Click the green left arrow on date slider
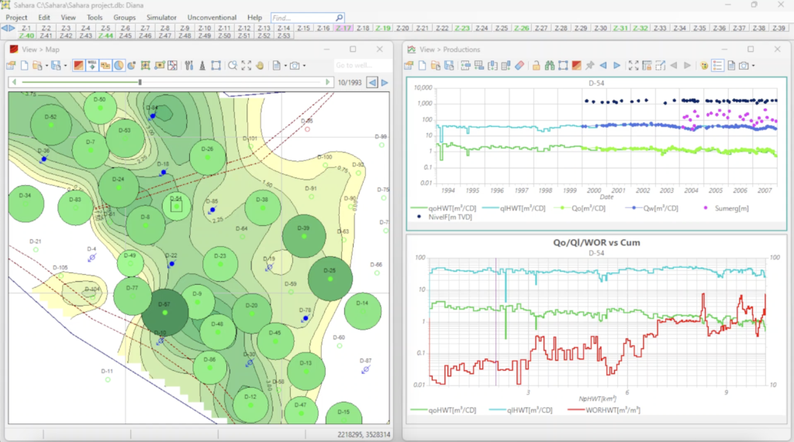Image resolution: width=794 pixels, height=442 pixels. point(14,82)
